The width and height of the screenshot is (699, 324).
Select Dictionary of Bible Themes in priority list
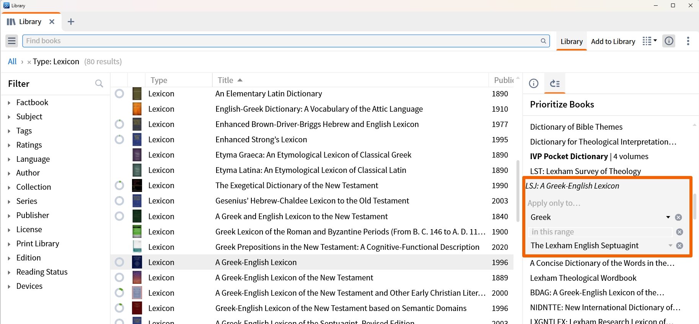pos(576,127)
